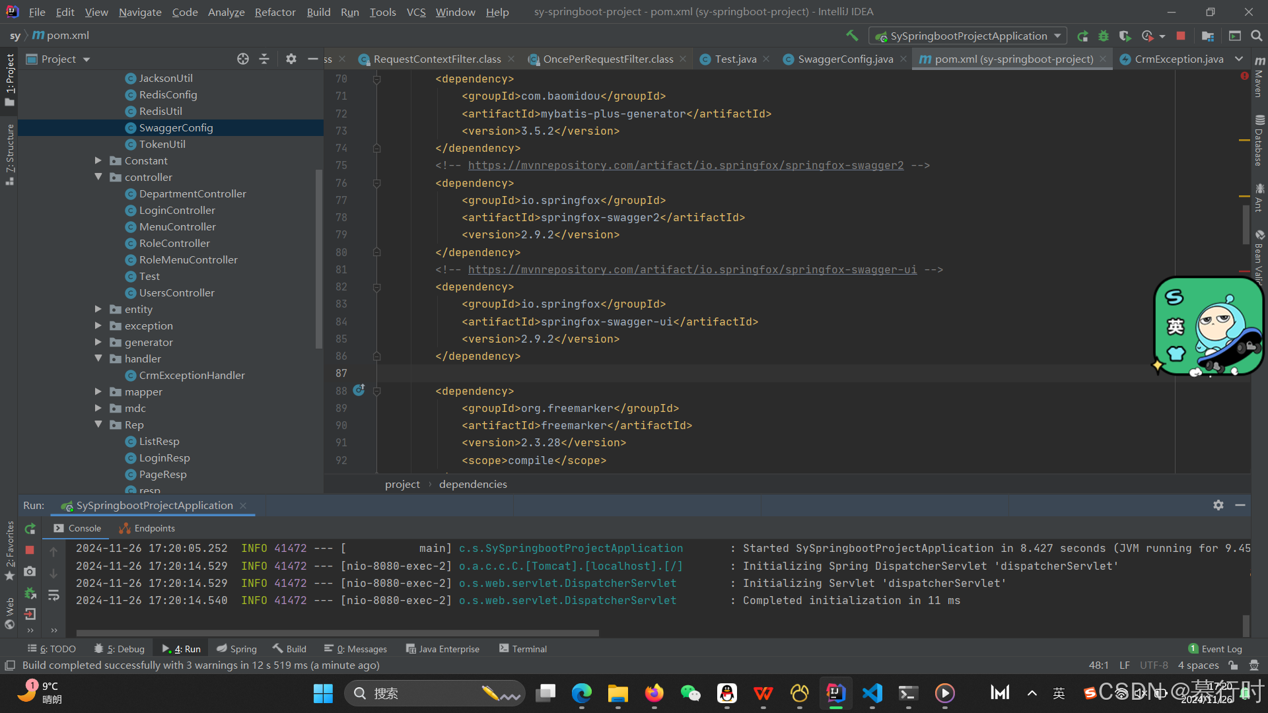1268x713 pixels.
Task: Run the SySpringbootProjectApplication with the green run icon
Action: 1082,35
